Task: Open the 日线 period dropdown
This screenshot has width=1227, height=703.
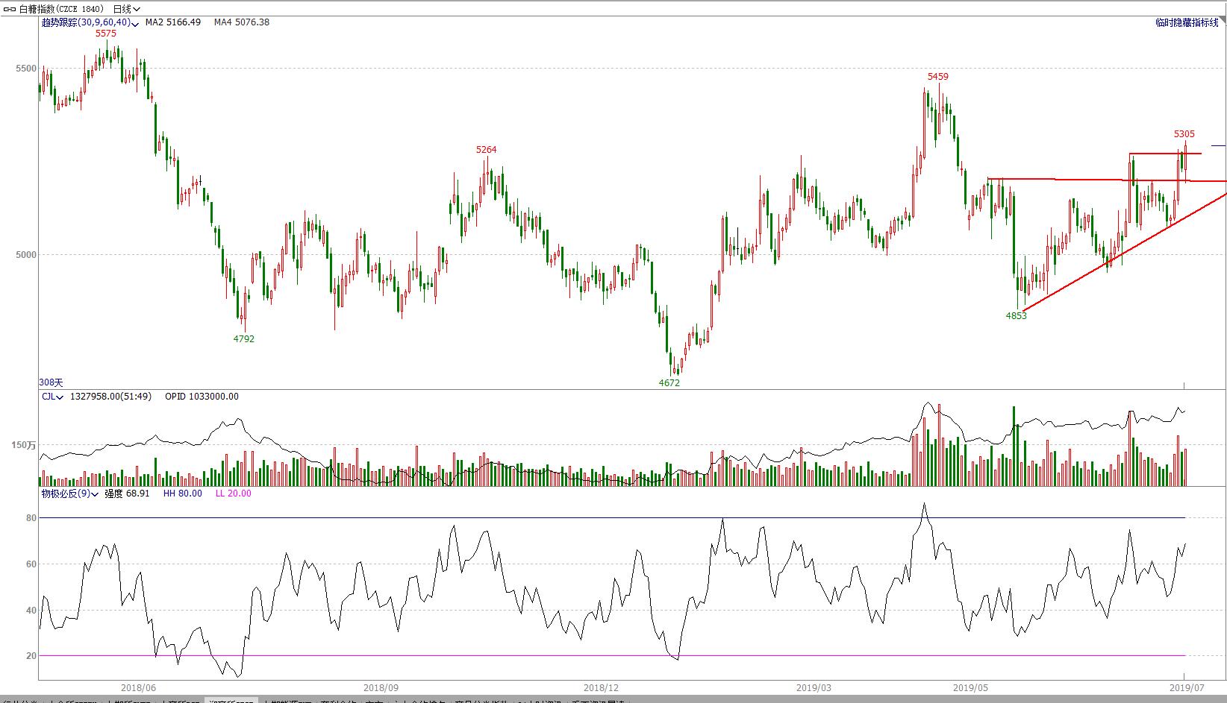Action: [x=126, y=9]
